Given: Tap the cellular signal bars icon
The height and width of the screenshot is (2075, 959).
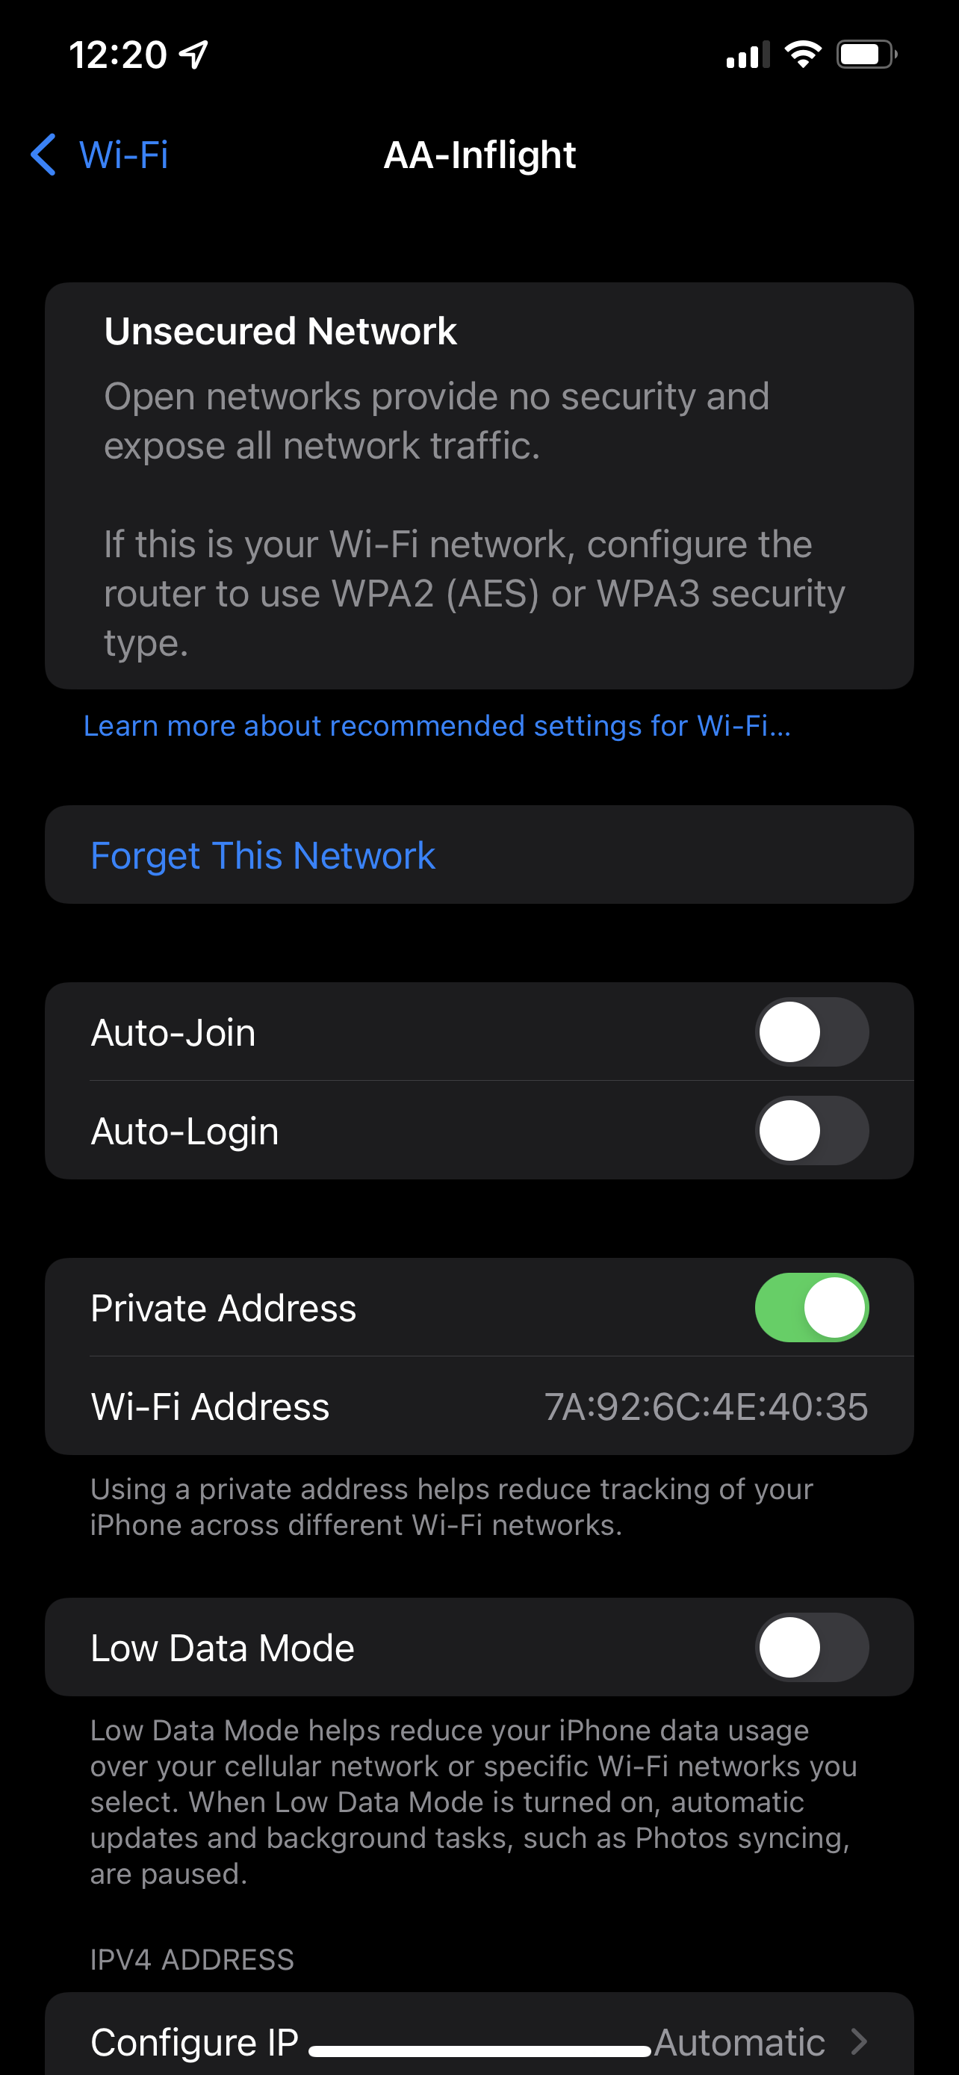Looking at the screenshot, I should (748, 55).
